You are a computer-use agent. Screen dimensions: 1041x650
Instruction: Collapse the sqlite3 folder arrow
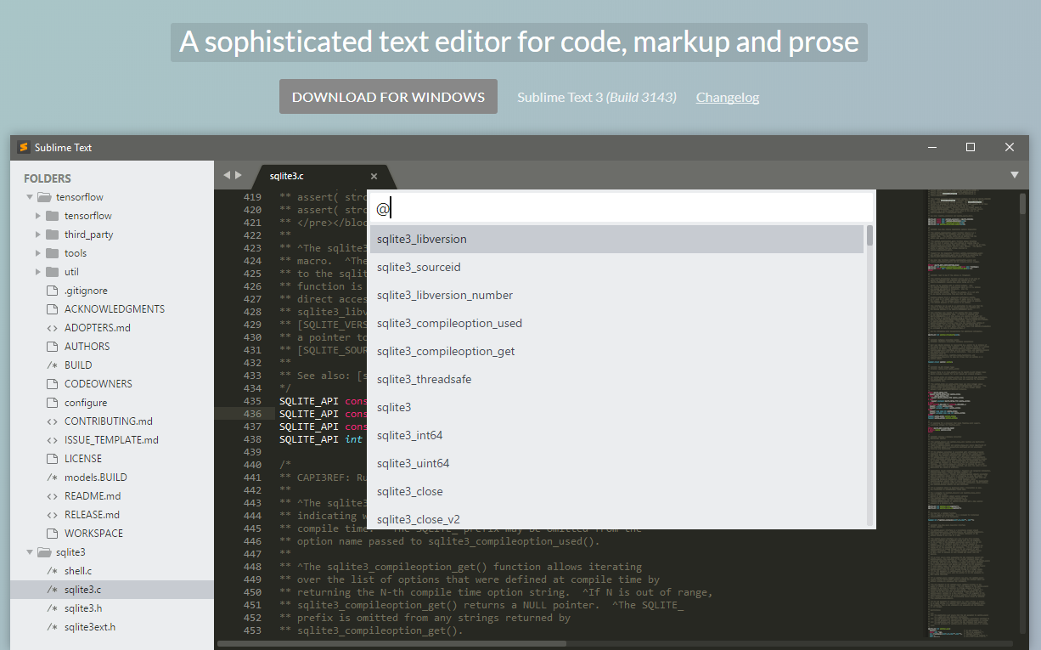pos(30,552)
